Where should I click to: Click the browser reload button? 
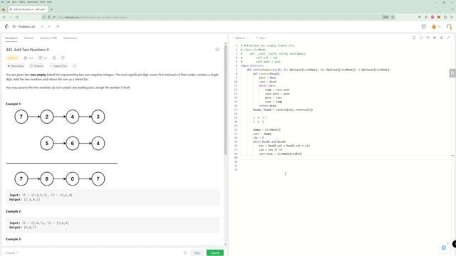[x=17, y=17]
